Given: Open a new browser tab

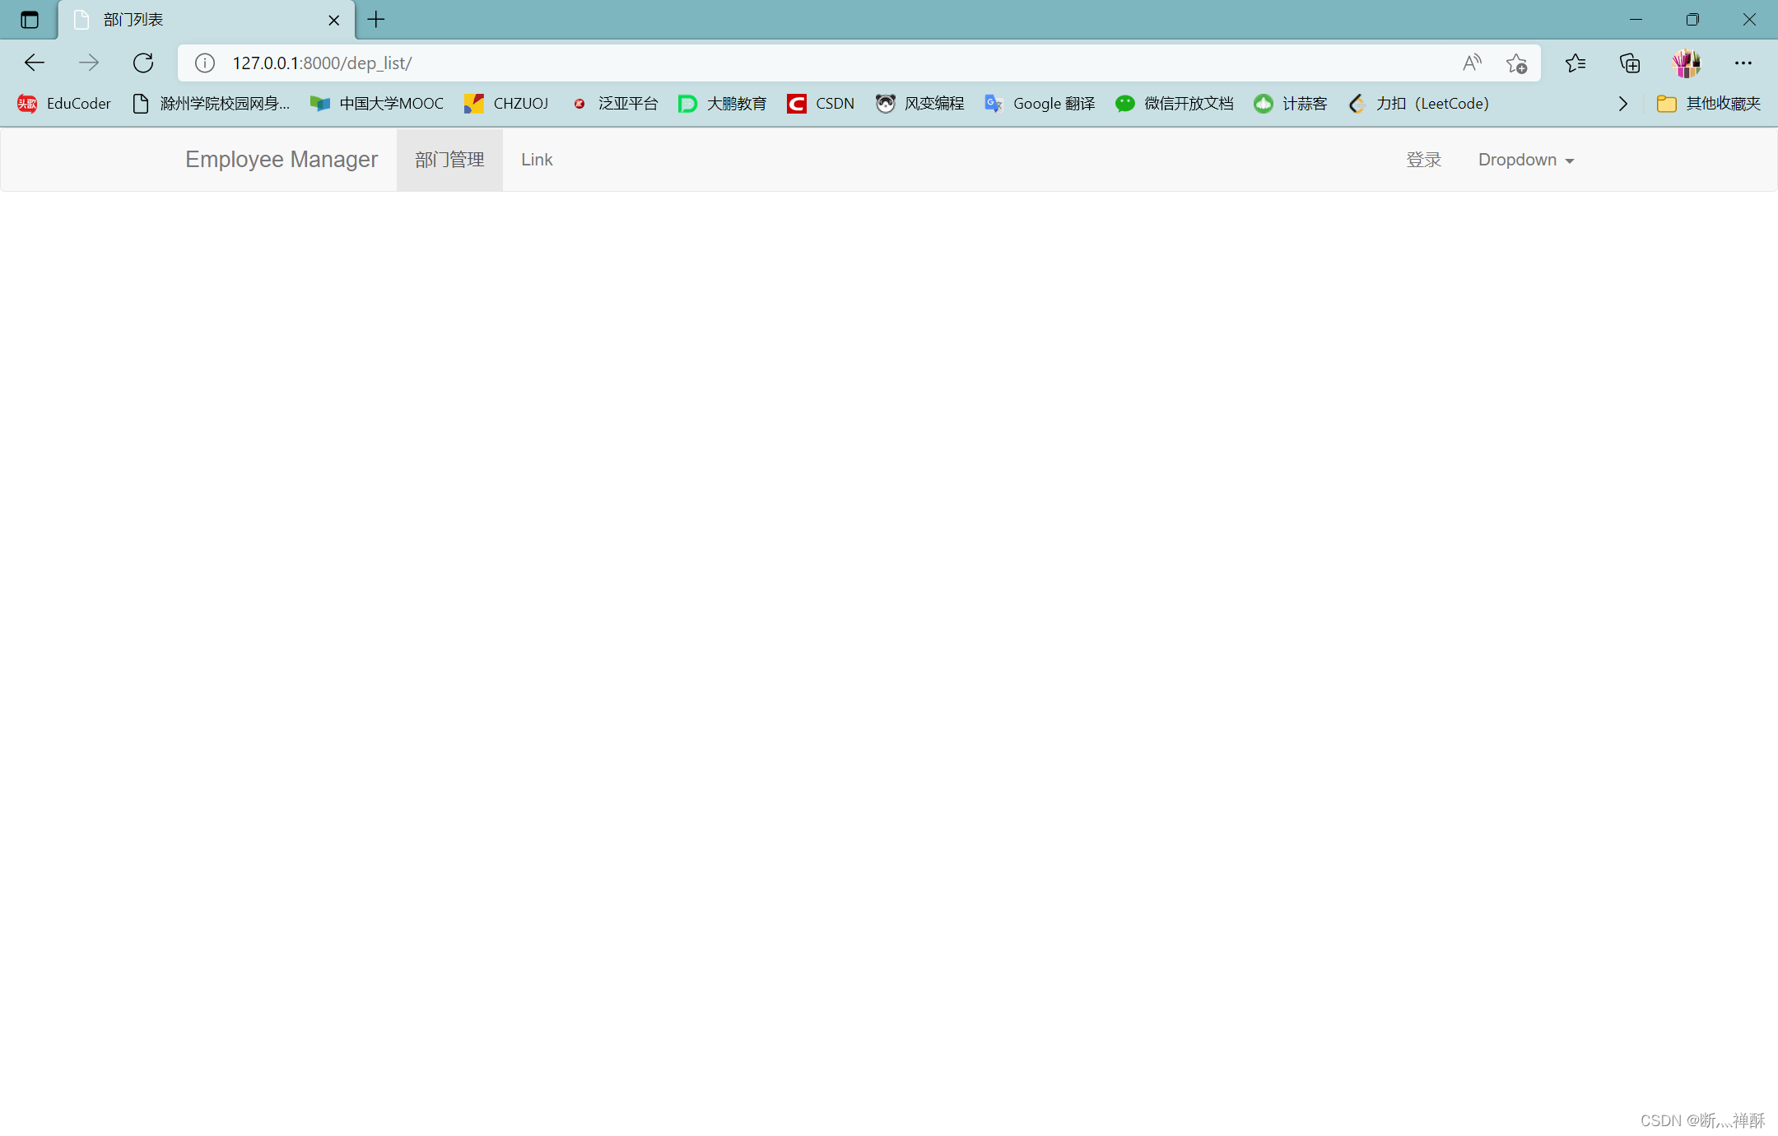Looking at the screenshot, I should (x=376, y=20).
